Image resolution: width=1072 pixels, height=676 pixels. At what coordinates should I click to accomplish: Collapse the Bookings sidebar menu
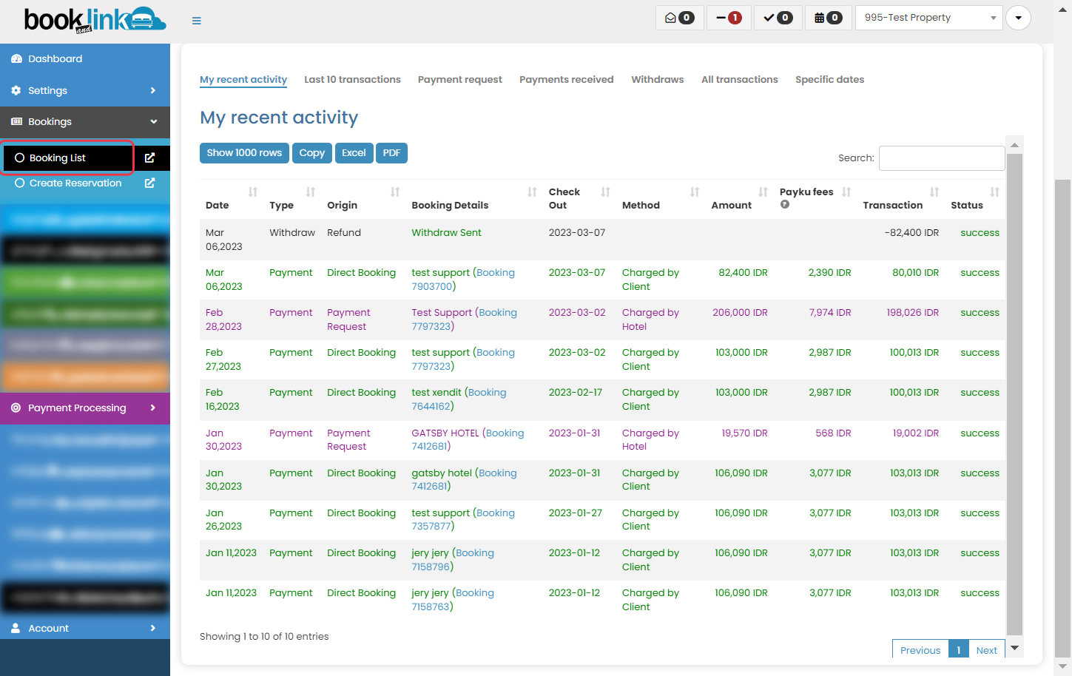[85, 121]
